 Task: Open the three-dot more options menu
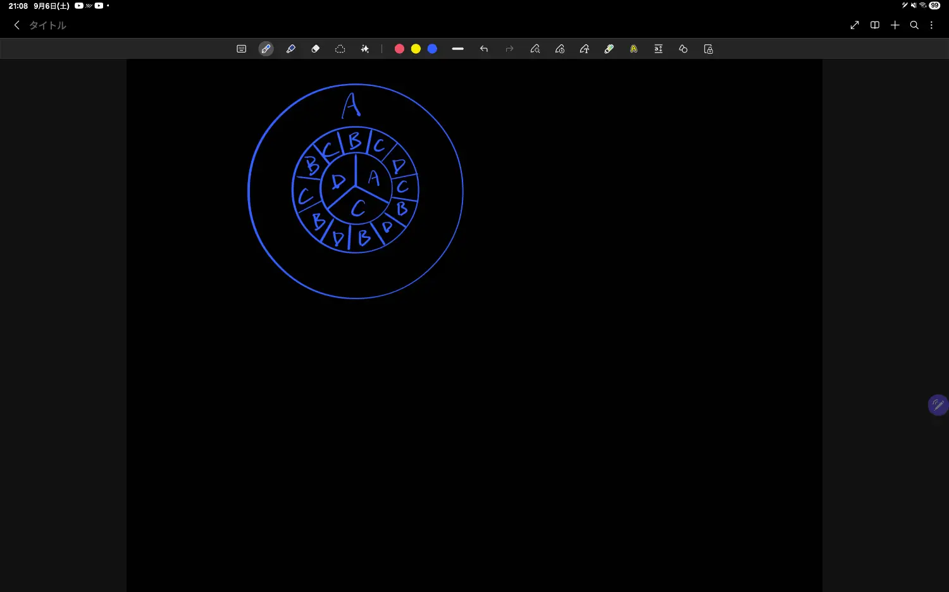point(931,25)
